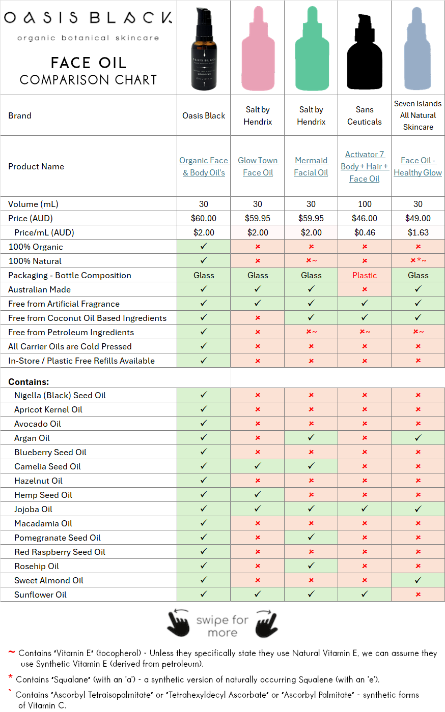
Task: Click the 'Free from Petroleum Ingredients' label
Action: pyautogui.click(x=71, y=332)
